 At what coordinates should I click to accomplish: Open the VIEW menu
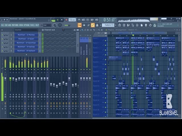21,25
